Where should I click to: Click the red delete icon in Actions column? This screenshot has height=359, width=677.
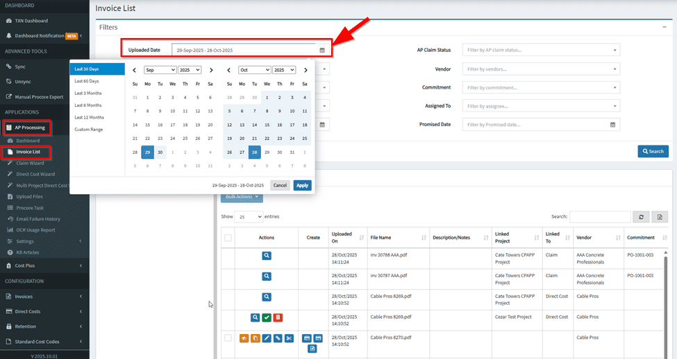pos(278,317)
